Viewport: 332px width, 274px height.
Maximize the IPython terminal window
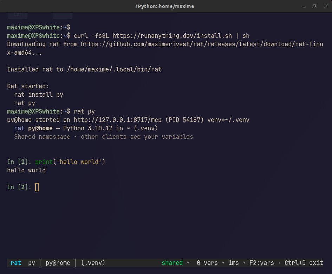tap(314, 6)
